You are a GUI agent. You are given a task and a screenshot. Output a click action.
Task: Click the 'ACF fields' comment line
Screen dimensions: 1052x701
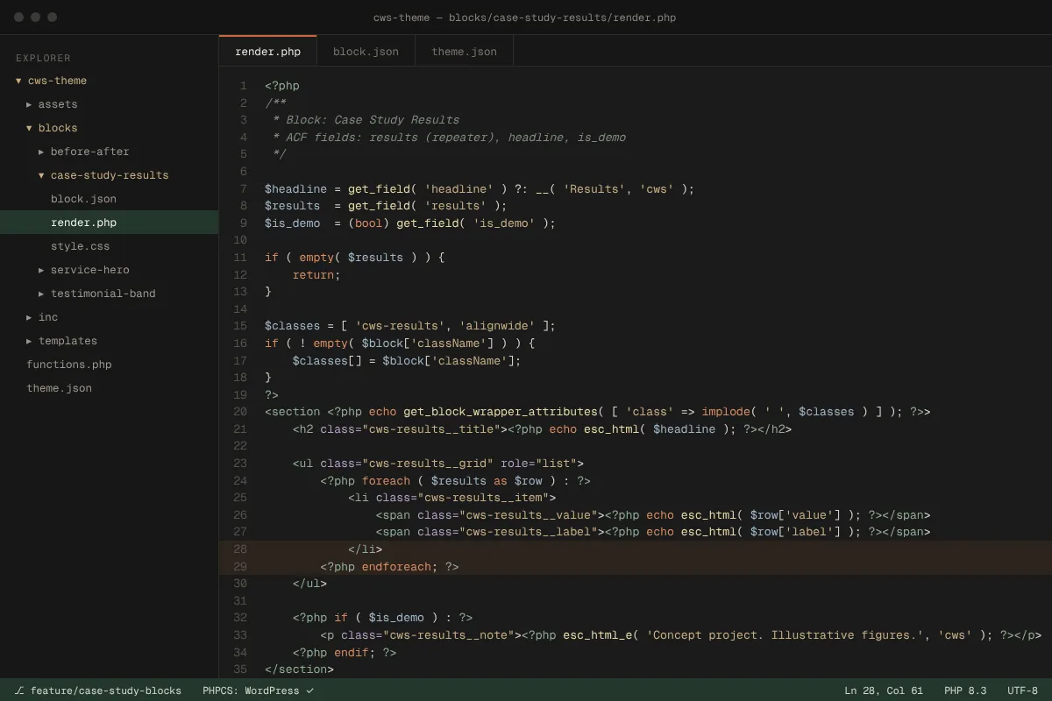449,138
